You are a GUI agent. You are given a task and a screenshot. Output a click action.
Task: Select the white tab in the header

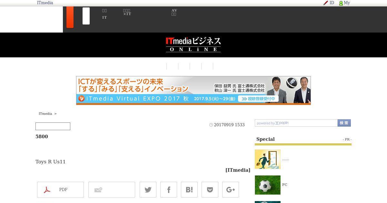[86, 16]
